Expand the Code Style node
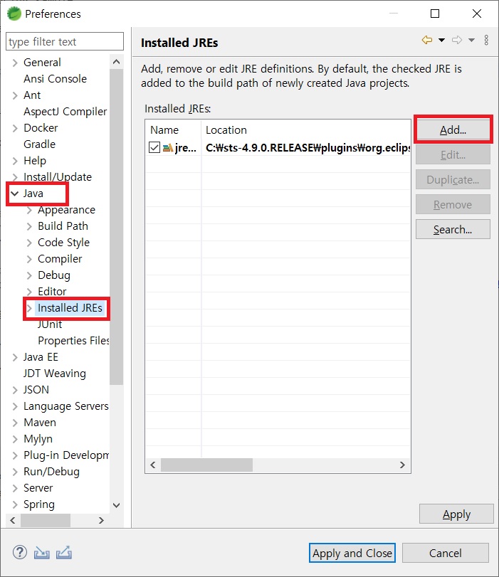499x577 pixels. (29, 243)
